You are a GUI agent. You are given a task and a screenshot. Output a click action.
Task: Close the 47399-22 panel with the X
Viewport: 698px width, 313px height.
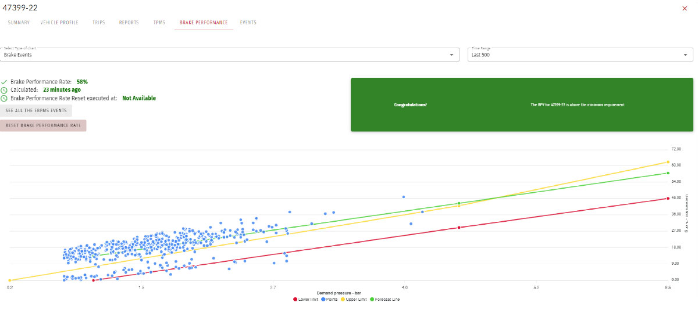[684, 8]
